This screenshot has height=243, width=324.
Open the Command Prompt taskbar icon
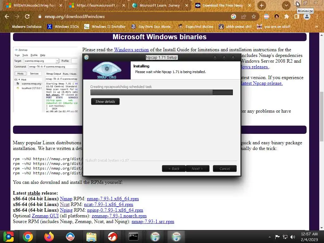134,237
